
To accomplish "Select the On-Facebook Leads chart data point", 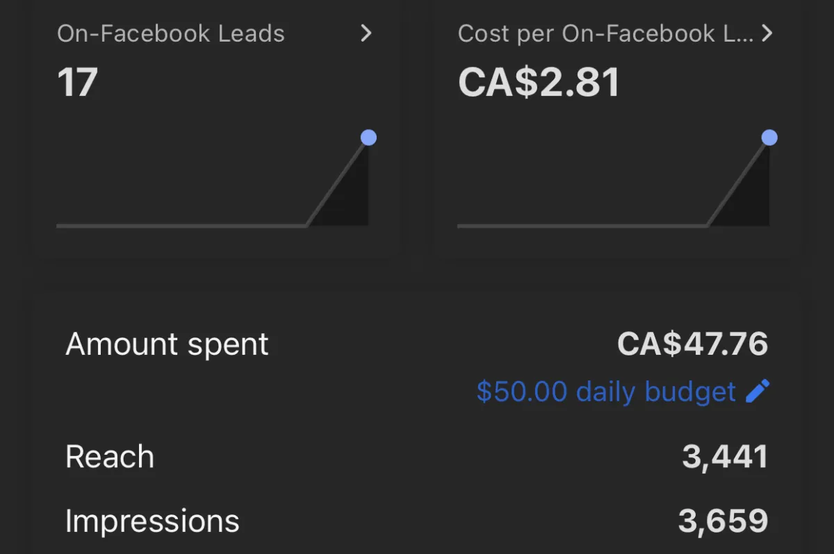I will point(368,137).
